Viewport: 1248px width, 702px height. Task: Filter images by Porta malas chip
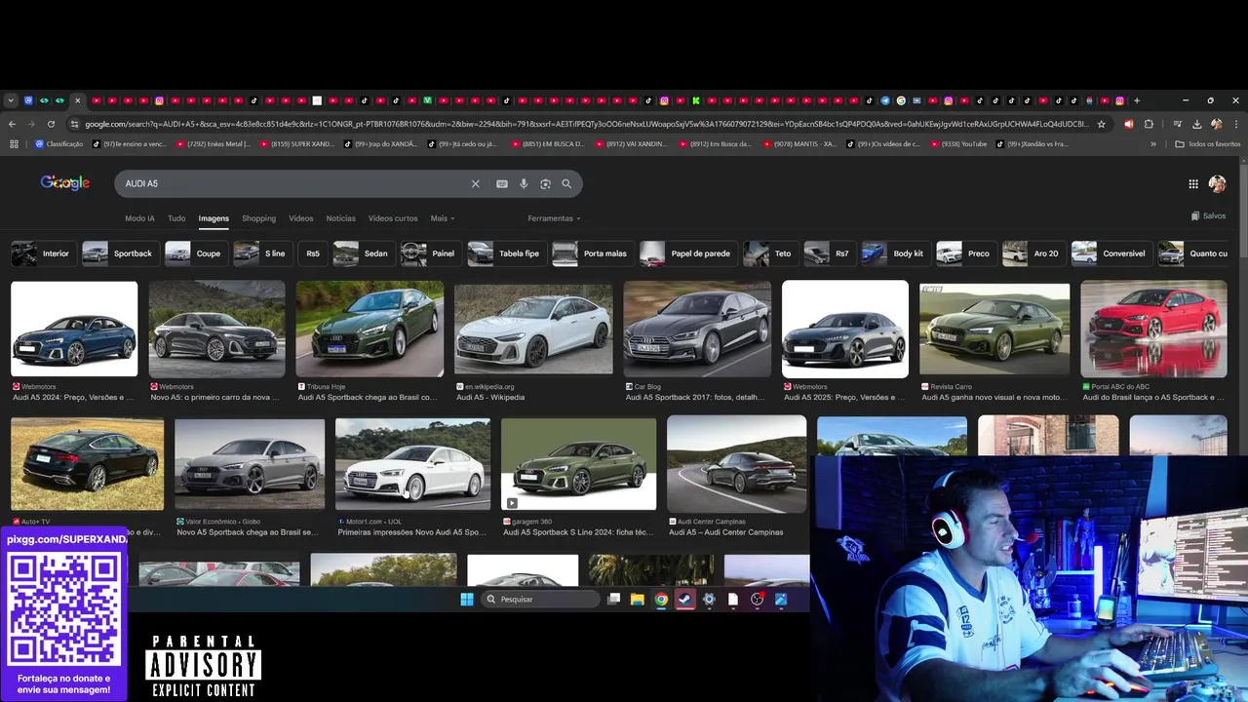[591, 253]
